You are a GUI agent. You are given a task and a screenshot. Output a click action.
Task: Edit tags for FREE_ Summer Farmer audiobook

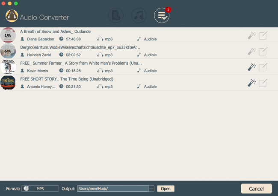click(x=263, y=67)
